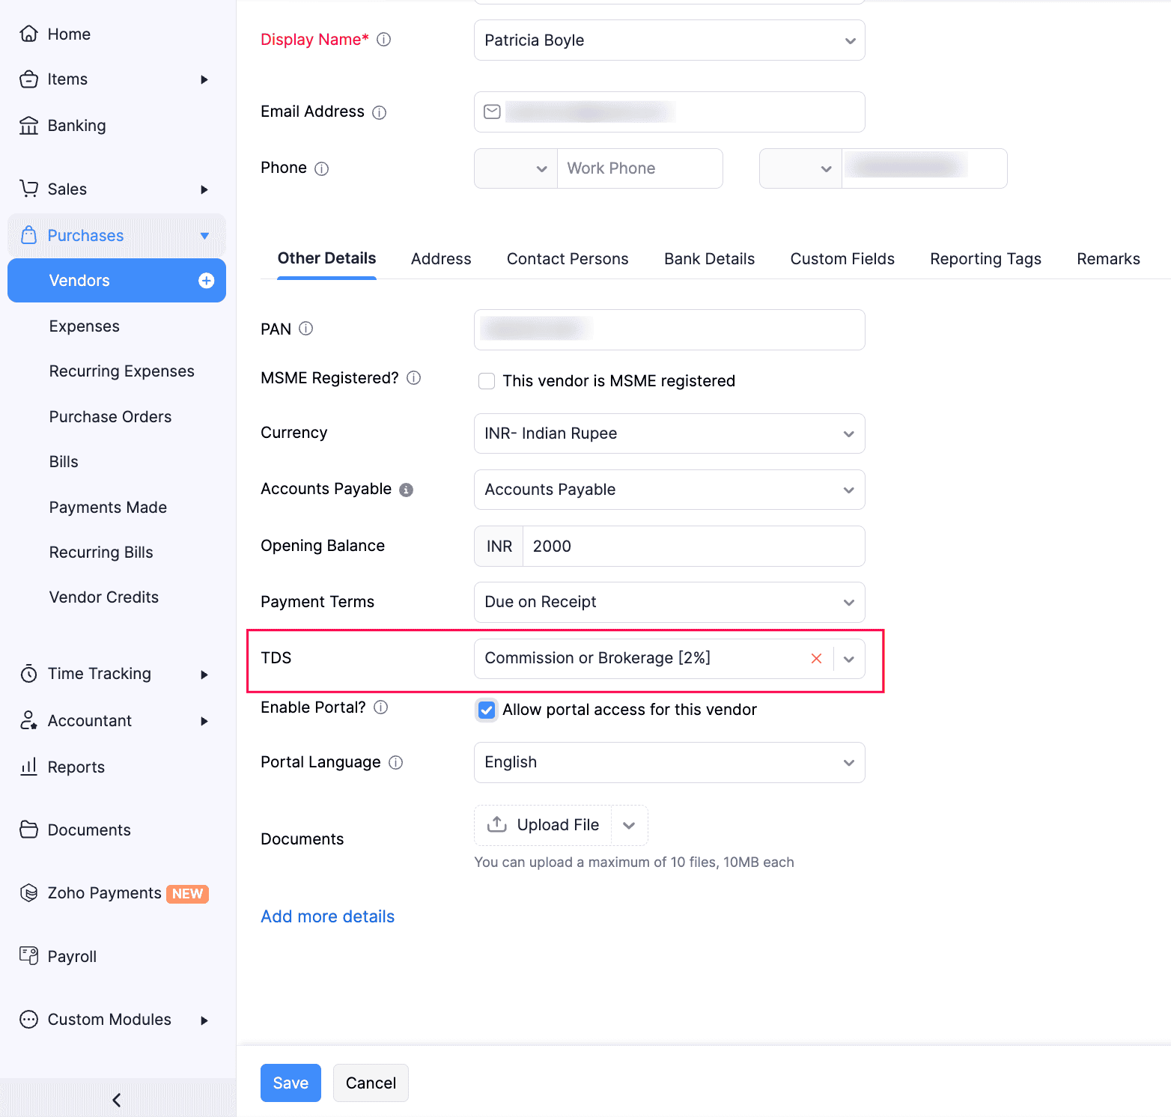This screenshot has width=1171, height=1117.
Task: Uncheck Allow portal access for this vendor
Action: (x=487, y=710)
